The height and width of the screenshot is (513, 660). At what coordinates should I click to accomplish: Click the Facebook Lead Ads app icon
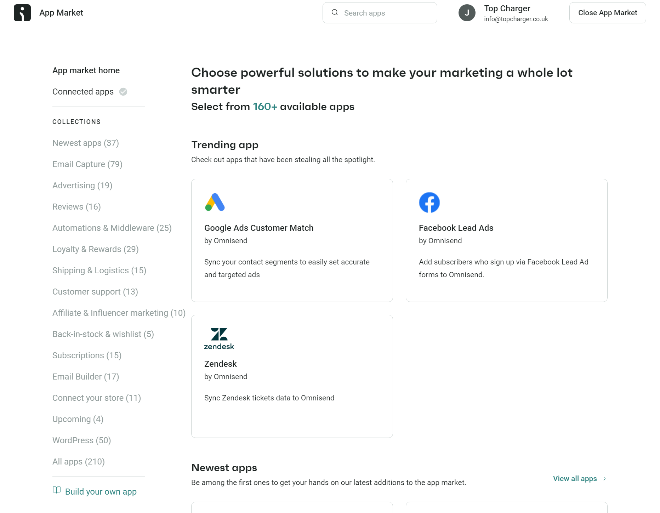coord(429,202)
